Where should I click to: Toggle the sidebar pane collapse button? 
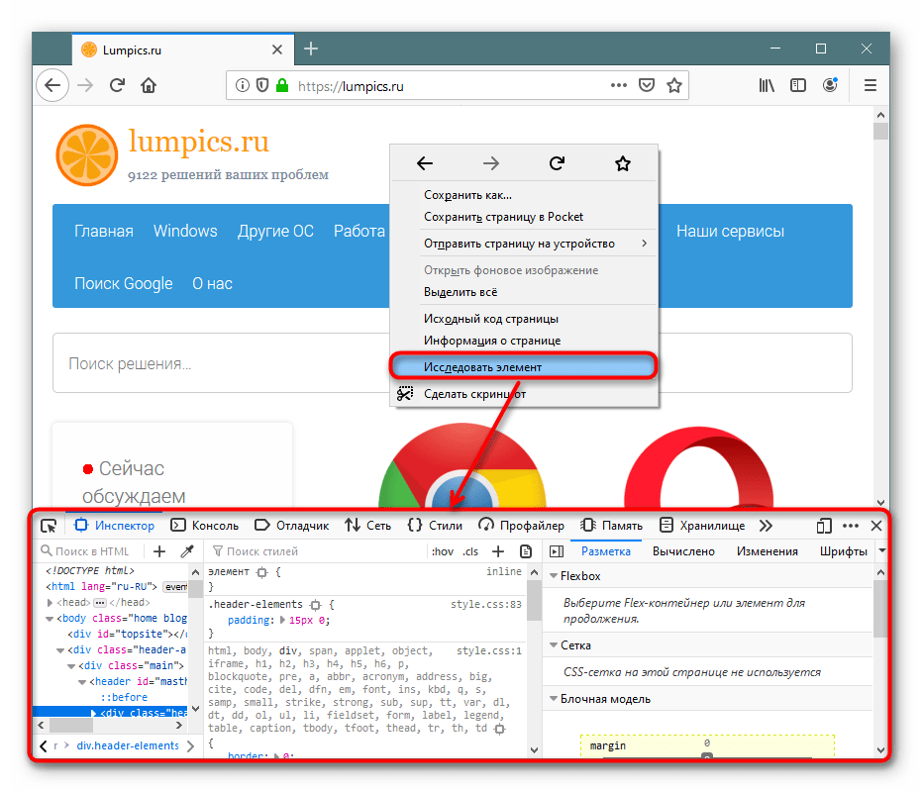557,551
